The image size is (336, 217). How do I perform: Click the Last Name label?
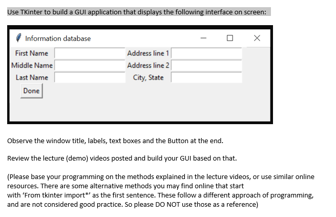coord(32,77)
